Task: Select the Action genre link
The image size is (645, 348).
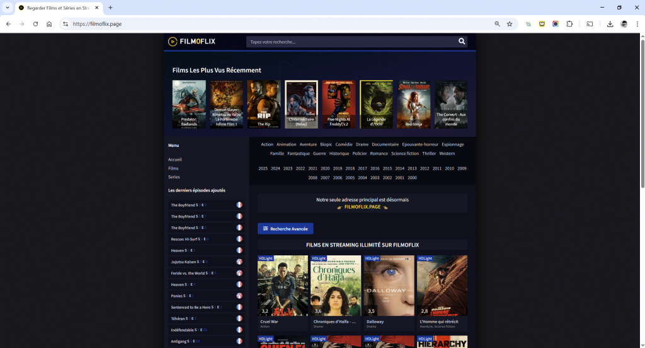Action: point(267,144)
